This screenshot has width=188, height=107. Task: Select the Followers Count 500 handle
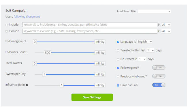coord(48,53)
